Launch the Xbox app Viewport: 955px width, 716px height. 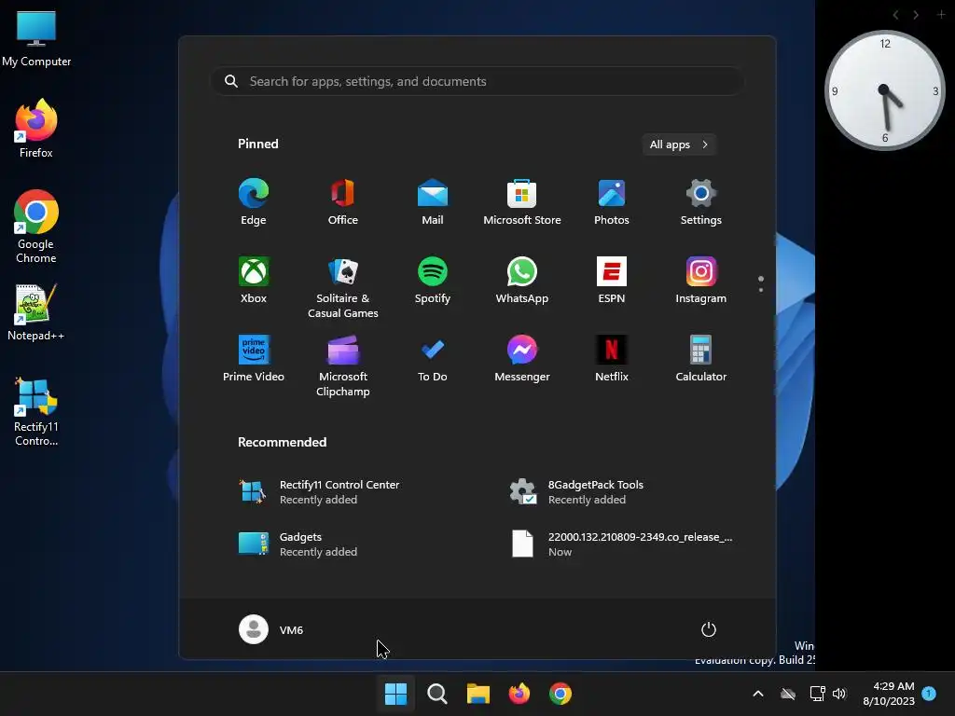point(254,281)
